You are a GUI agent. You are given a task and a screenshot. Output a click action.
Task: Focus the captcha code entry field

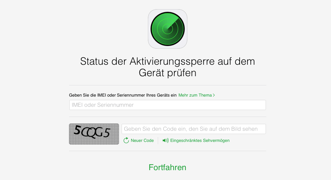coord(194,129)
